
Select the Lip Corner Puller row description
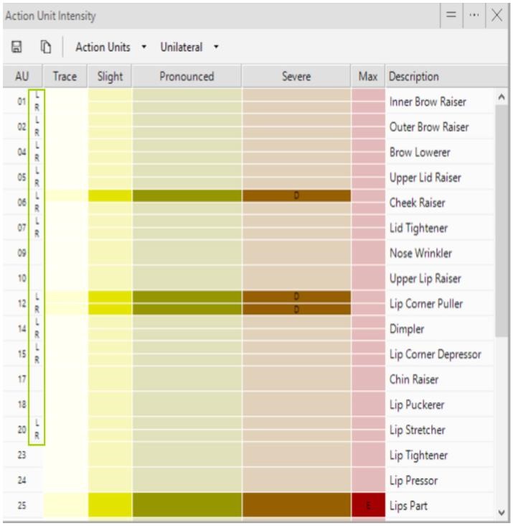coord(425,304)
